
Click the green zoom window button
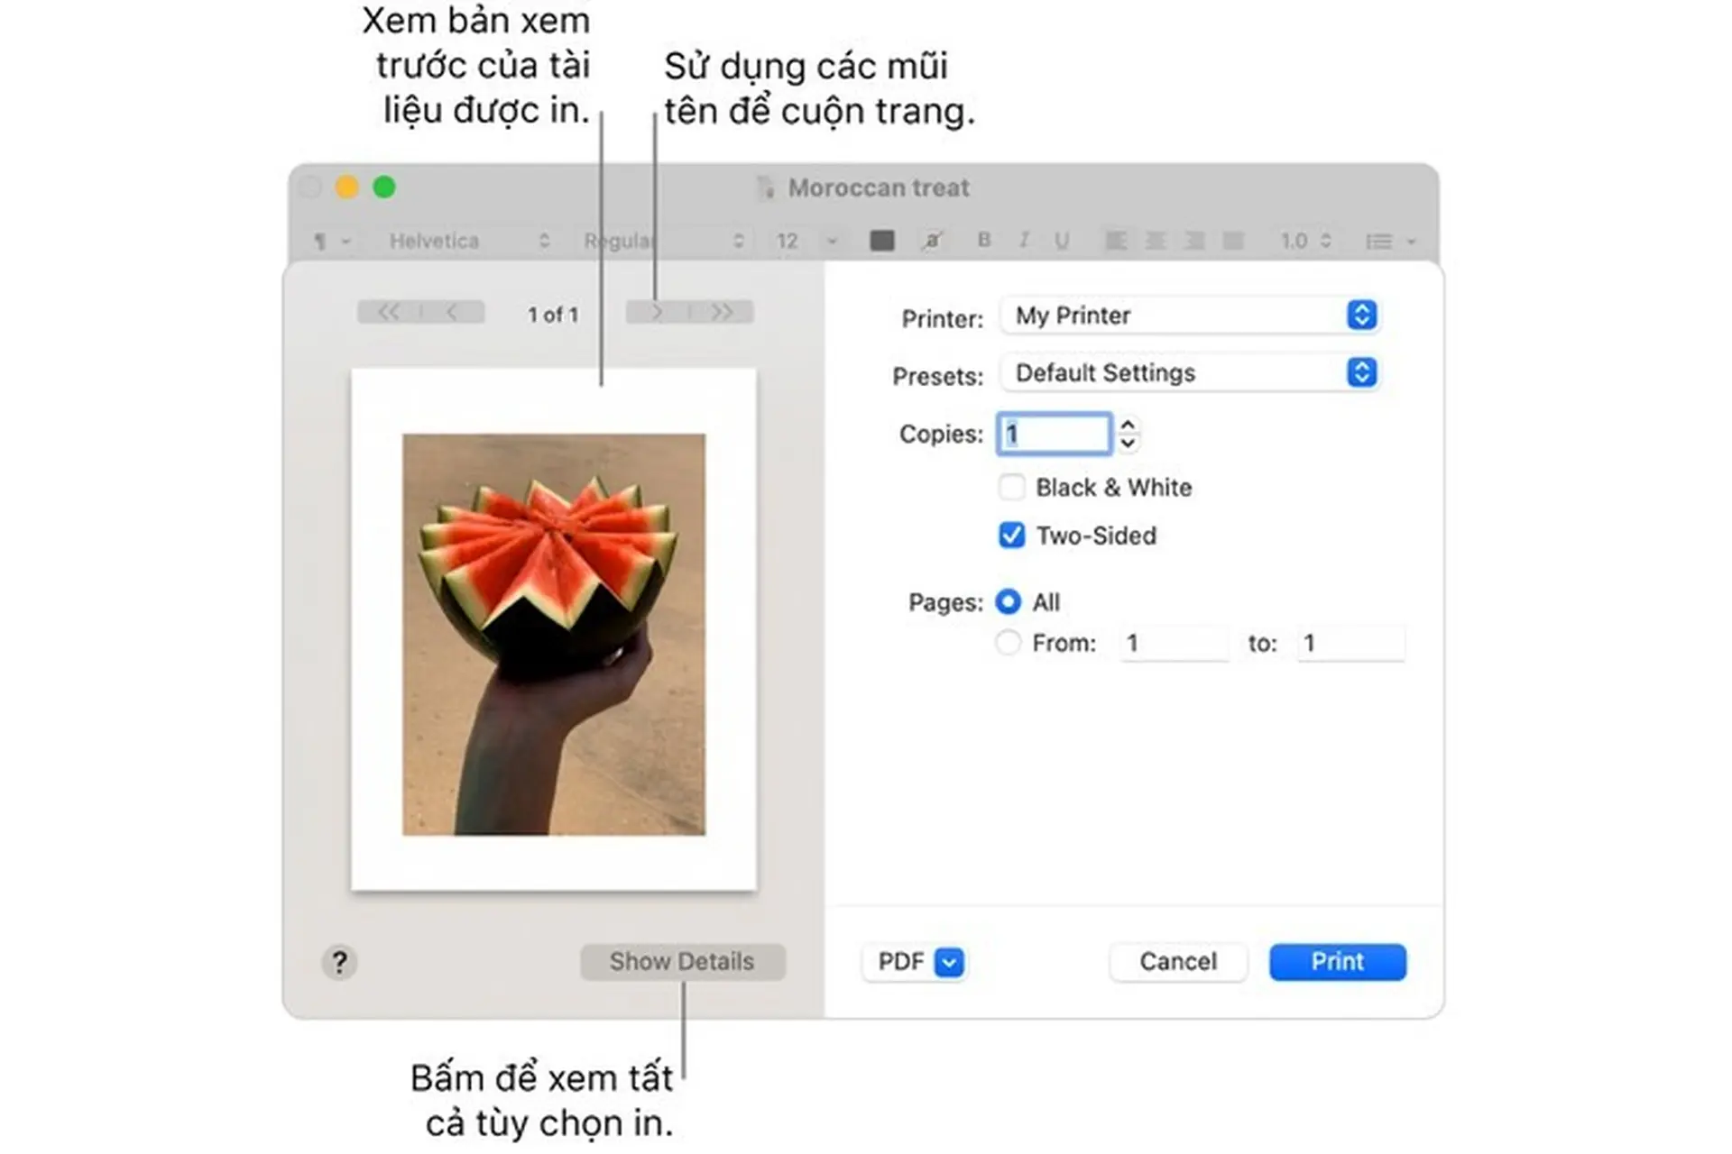click(x=384, y=187)
